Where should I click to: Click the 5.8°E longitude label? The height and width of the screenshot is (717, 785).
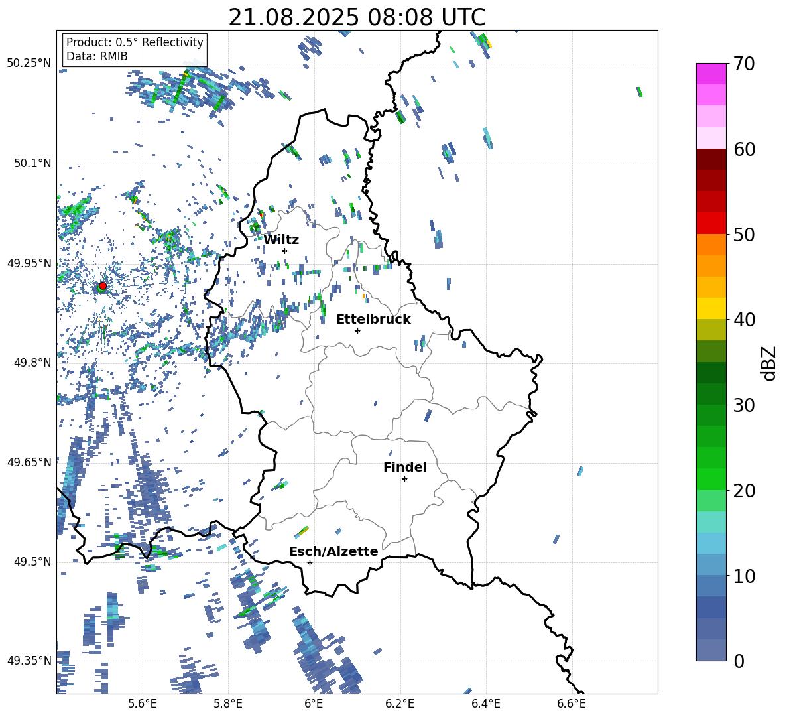coord(228,704)
